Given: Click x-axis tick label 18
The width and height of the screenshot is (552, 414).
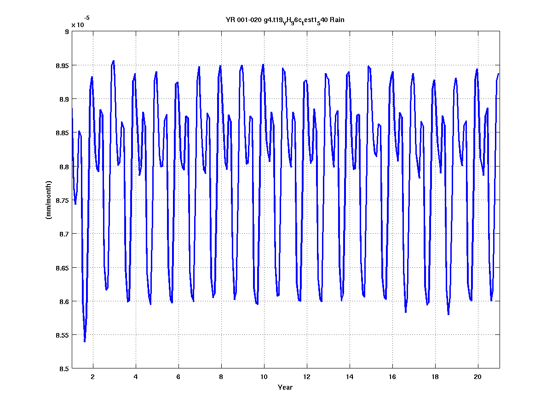Looking at the screenshot, I should click(435, 376).
